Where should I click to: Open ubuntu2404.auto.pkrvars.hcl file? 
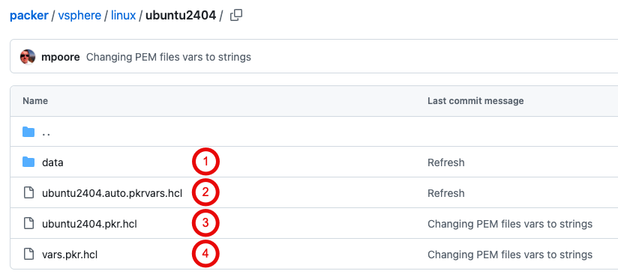(112, 193)
